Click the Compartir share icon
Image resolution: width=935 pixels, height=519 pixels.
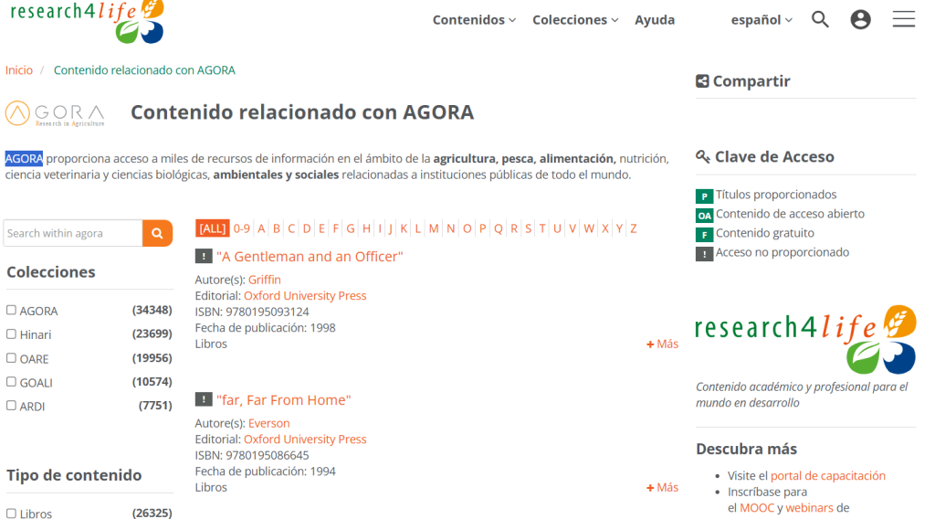point(702,81)
